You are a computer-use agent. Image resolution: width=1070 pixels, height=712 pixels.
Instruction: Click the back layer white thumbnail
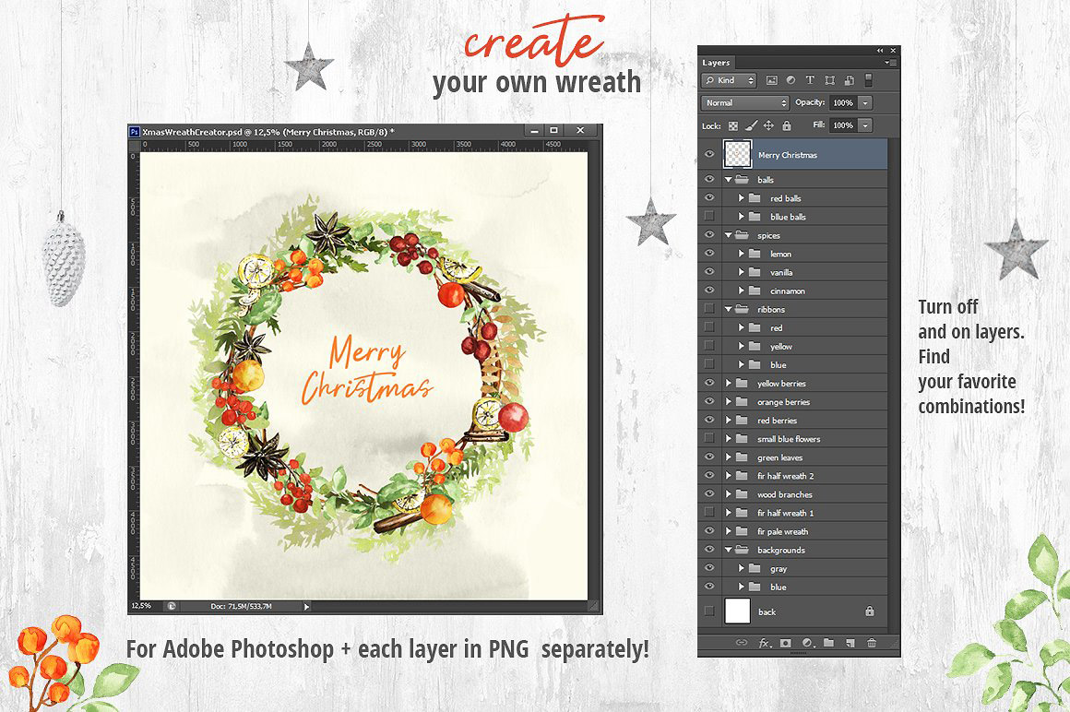click(738, 611)
